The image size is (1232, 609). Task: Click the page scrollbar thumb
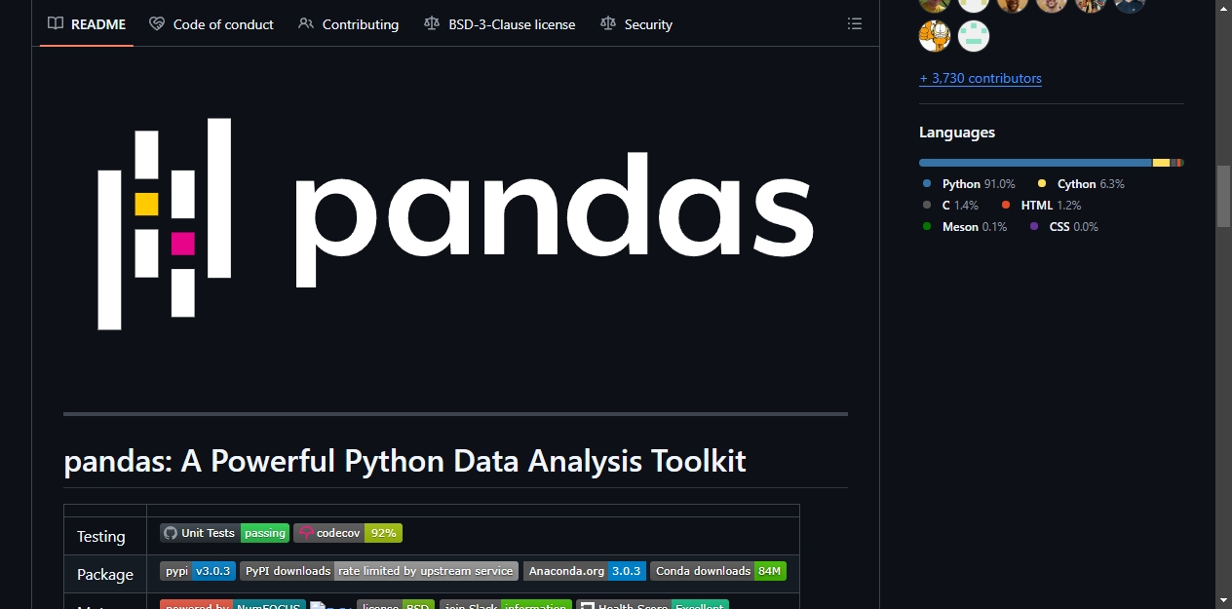(x=1223, y=196)
